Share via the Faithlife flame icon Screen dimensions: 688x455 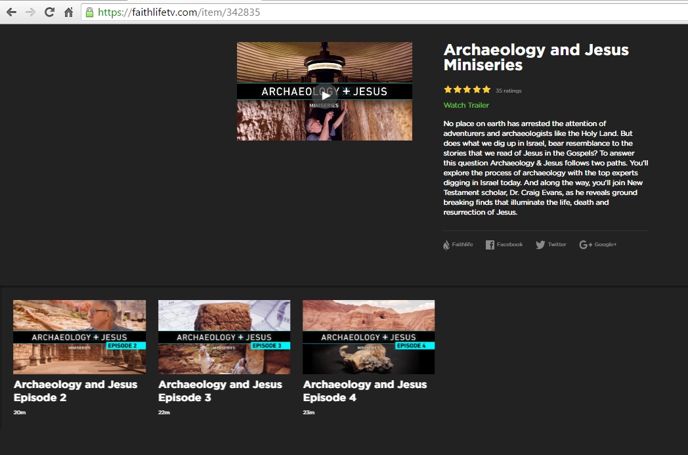(x=446, y=245)
